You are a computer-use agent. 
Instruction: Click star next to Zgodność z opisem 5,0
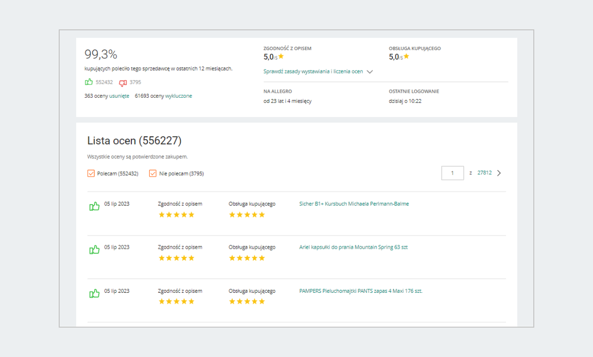coord(281,56)
